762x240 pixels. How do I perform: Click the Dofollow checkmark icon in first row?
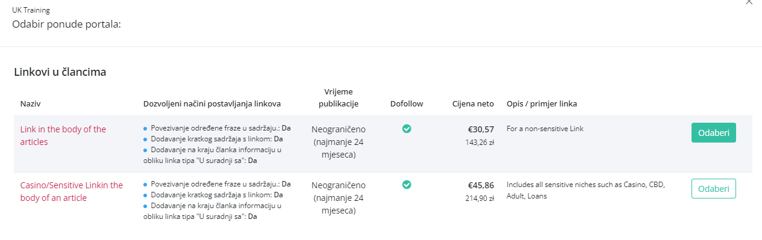point(407,128)
